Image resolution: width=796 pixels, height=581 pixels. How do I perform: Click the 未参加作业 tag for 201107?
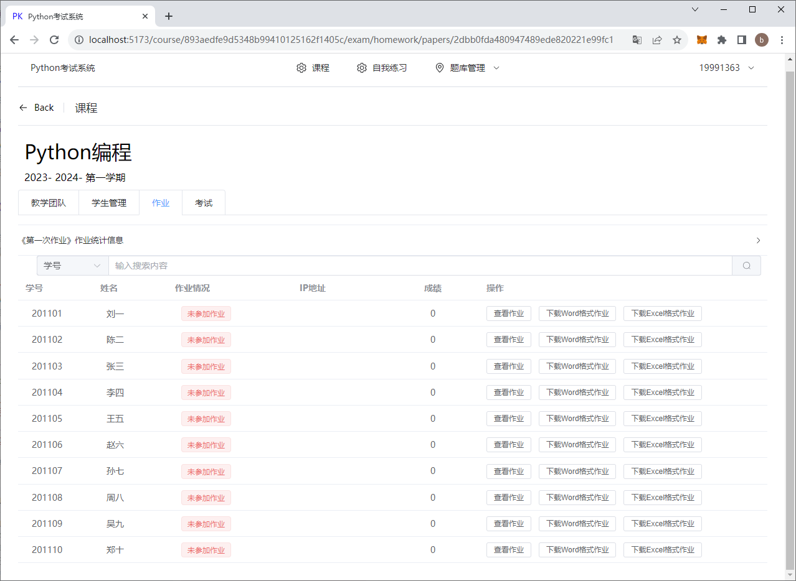click(x=206, y=472)
